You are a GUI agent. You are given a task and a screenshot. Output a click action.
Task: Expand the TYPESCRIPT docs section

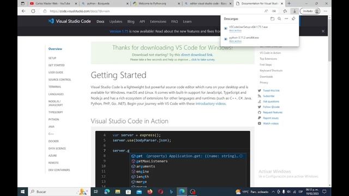[56, 112]
